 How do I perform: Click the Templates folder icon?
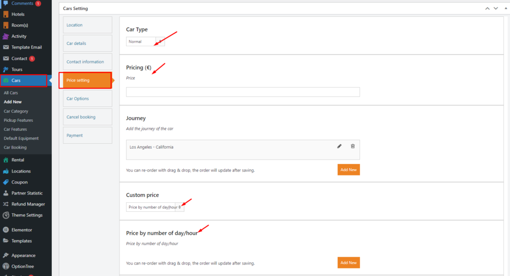click(x=5, y=241)
